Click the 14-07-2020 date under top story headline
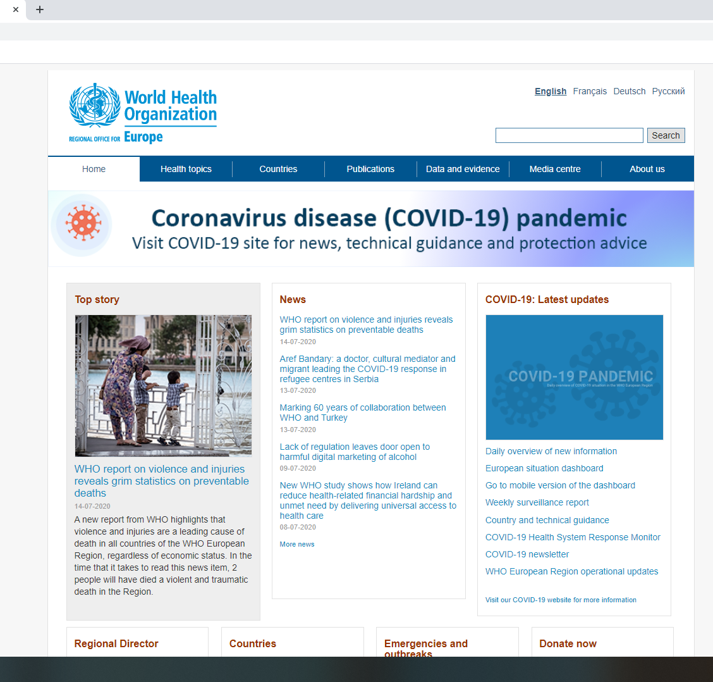713x682 pixels. click(x=92, y=506)
